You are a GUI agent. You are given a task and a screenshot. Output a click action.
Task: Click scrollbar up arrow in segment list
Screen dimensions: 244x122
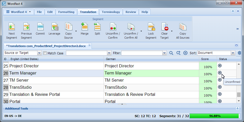click(x=239, y=64)
